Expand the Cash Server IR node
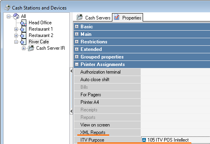The height and width of the screenshot is (144, 210). [x=24, y=48]
